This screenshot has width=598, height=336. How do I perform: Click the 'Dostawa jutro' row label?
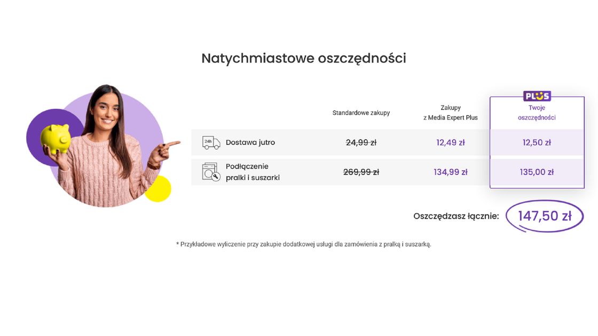(x=250, y=142)
